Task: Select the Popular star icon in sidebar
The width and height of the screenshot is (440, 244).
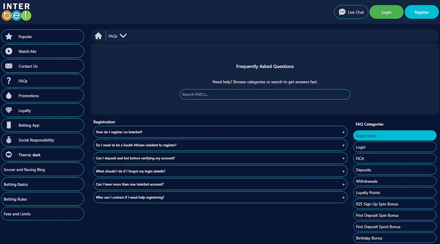Action: click(x=9, y=36)
